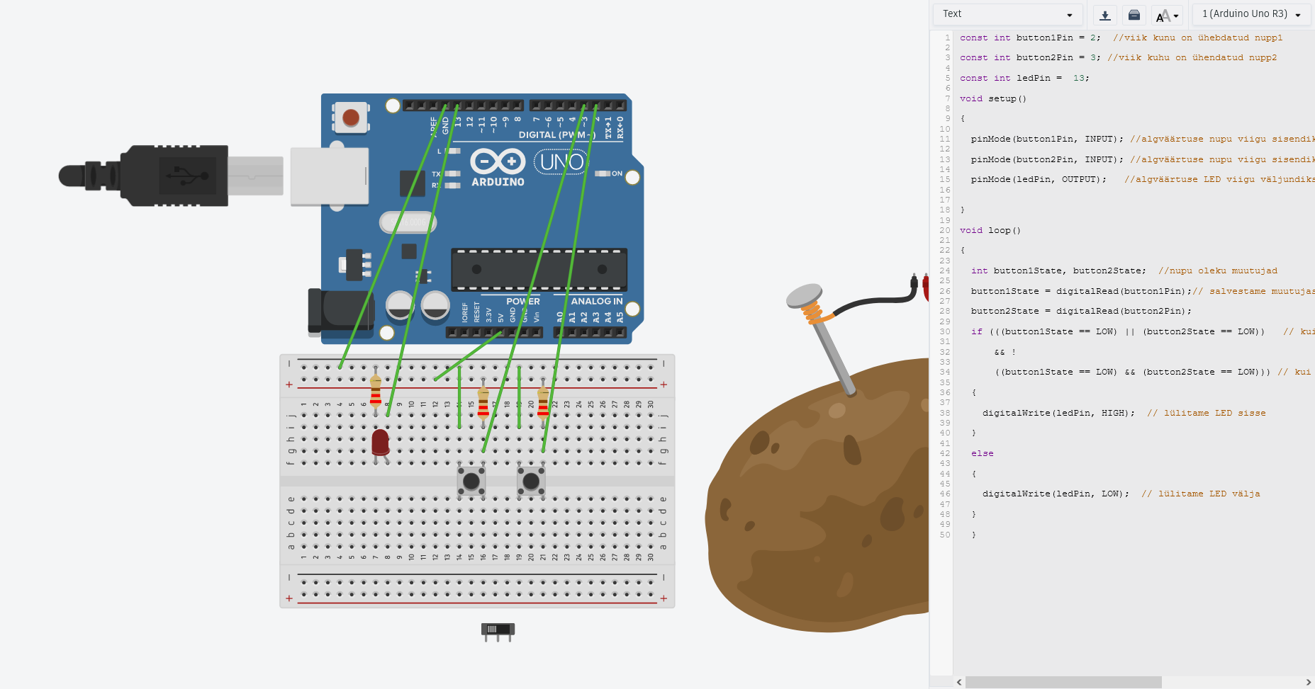Select the red LED on the breadboard
Viewport: 1315px width, 689px height.
tap(380, 442)
